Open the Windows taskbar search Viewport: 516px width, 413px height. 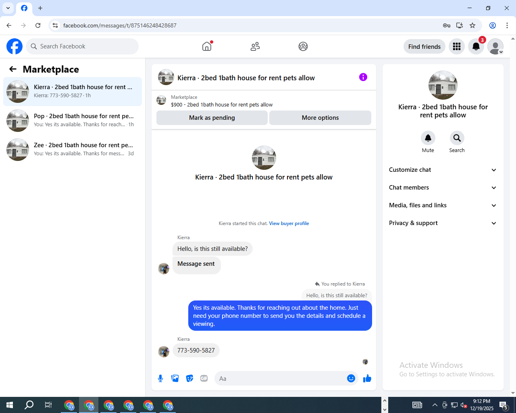click(29, 405)
